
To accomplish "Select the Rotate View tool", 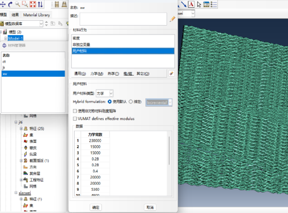I will (11, 4).
